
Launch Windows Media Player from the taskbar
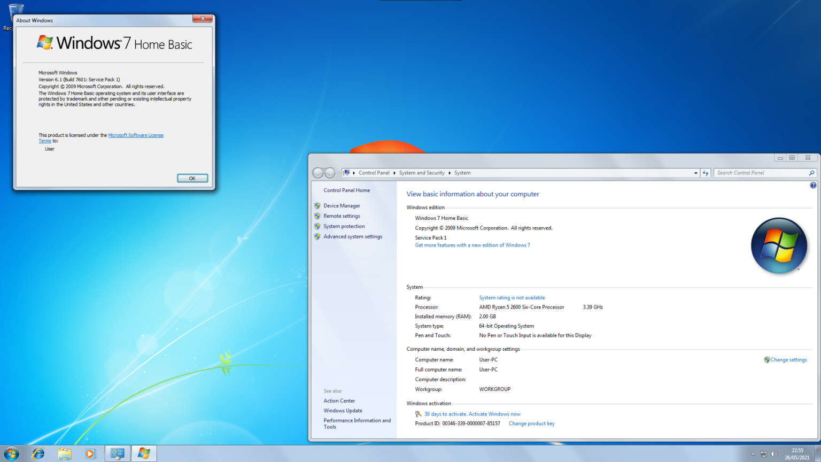pyautogui.click(x=90, y=453)
